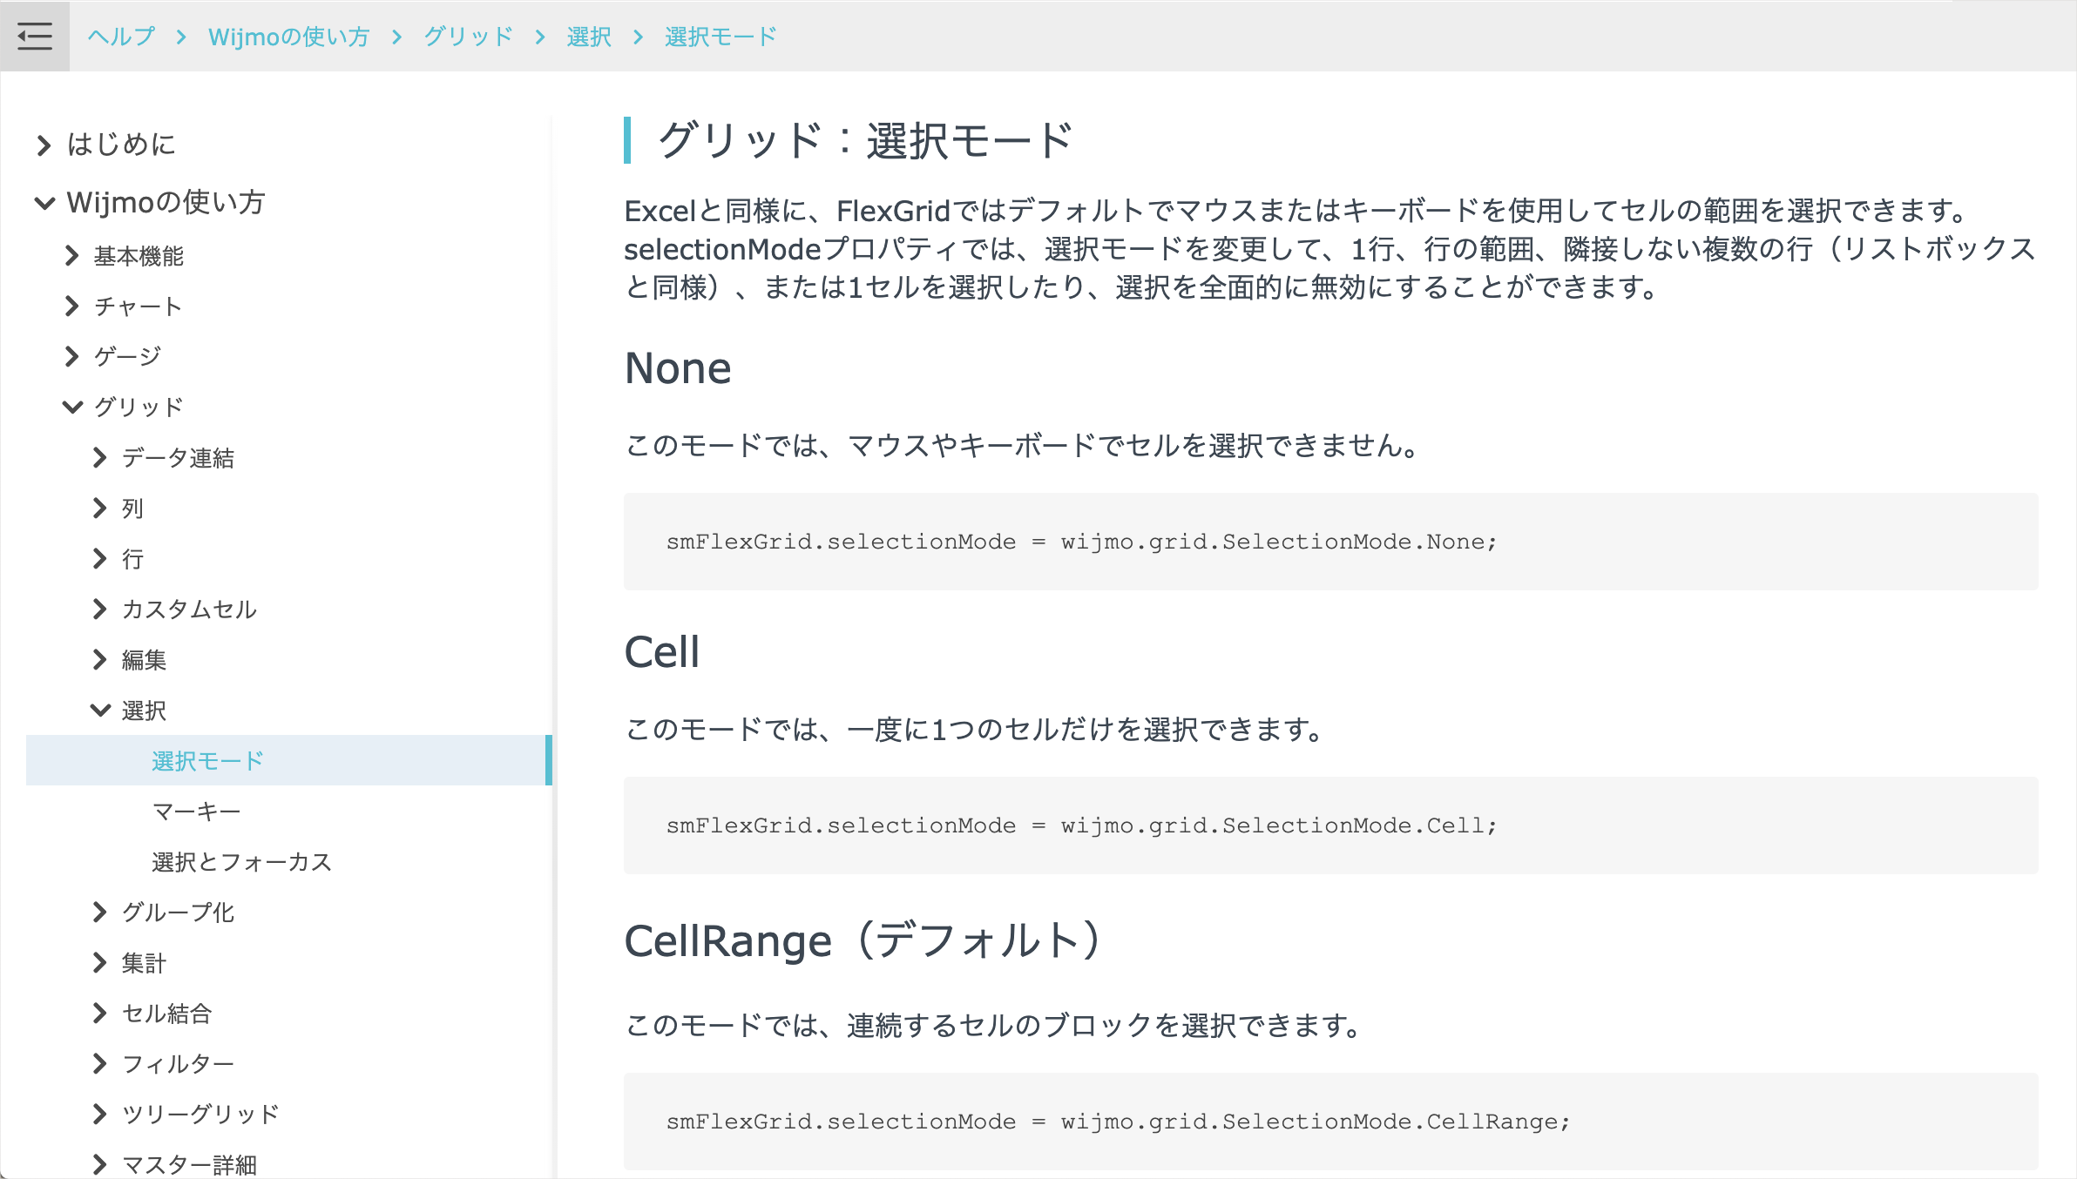This screenshot has height=1179, width=2077.
Task: Expand the グループ化 tree chevron
Action: pyautogui.click(x=100, y=912)
